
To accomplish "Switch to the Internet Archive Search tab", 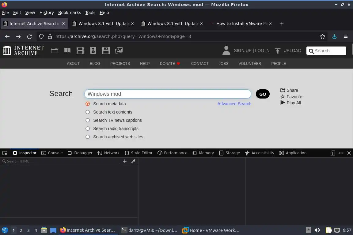I will point(34,24).
